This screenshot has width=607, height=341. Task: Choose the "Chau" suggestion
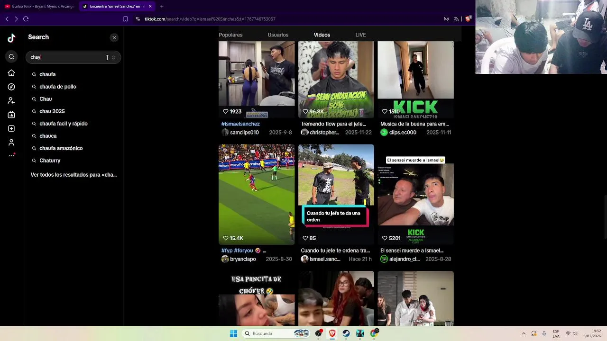[46, 99]
